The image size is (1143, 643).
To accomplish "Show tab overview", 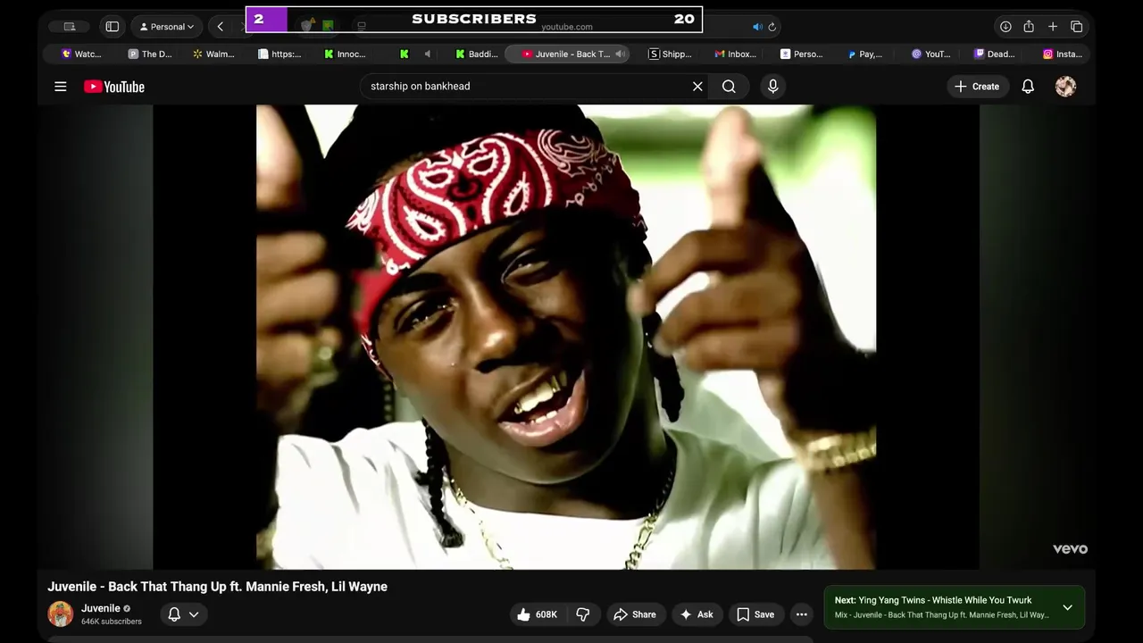I will pyautogui.click(x=1077, y=27).
